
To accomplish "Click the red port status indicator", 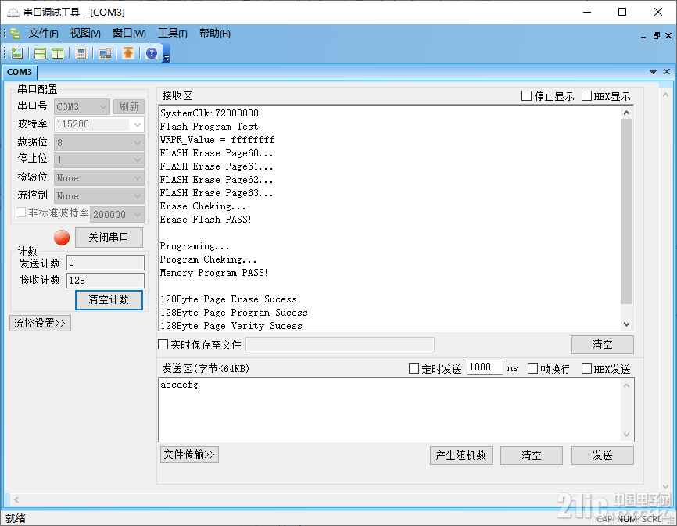I will coord(62,238).
